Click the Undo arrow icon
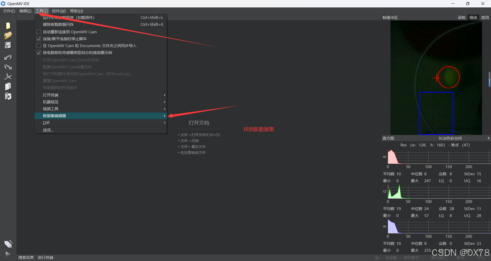This screenshot has width=491, height=261. point(8,57)
